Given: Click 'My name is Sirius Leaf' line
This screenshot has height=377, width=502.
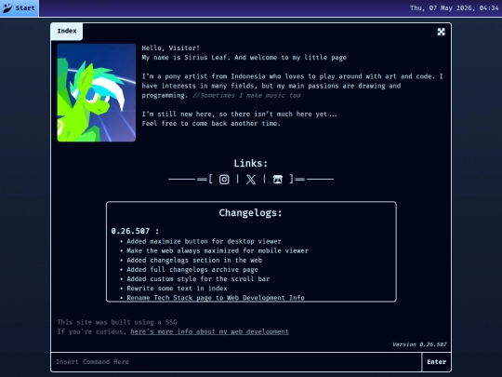Looking at the screenshot, I should 244,58.
